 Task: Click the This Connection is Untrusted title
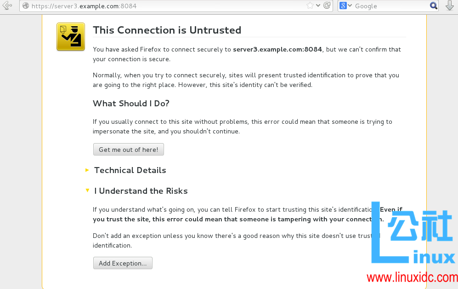[167, 30]
